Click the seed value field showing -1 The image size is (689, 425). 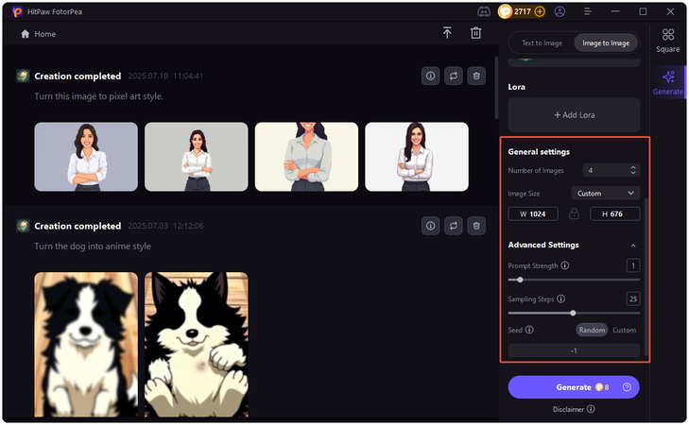click(x=574, y=350)
